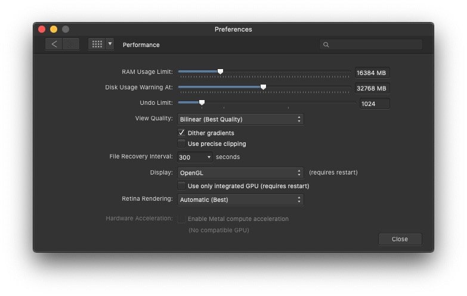Click the yellow minimize window button

coord(54,29)
